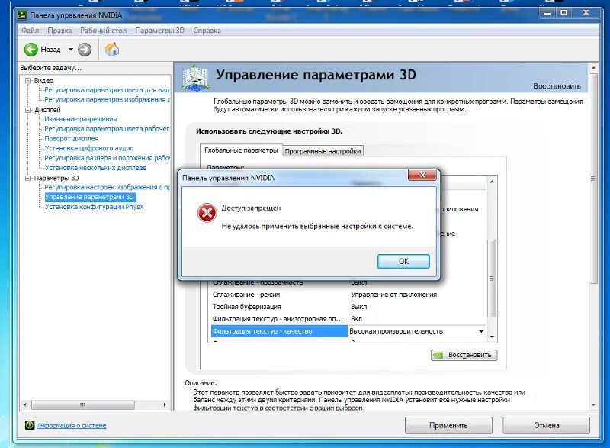
Task: Switch to Глобальные параметры tab
Action: point(241,150)
